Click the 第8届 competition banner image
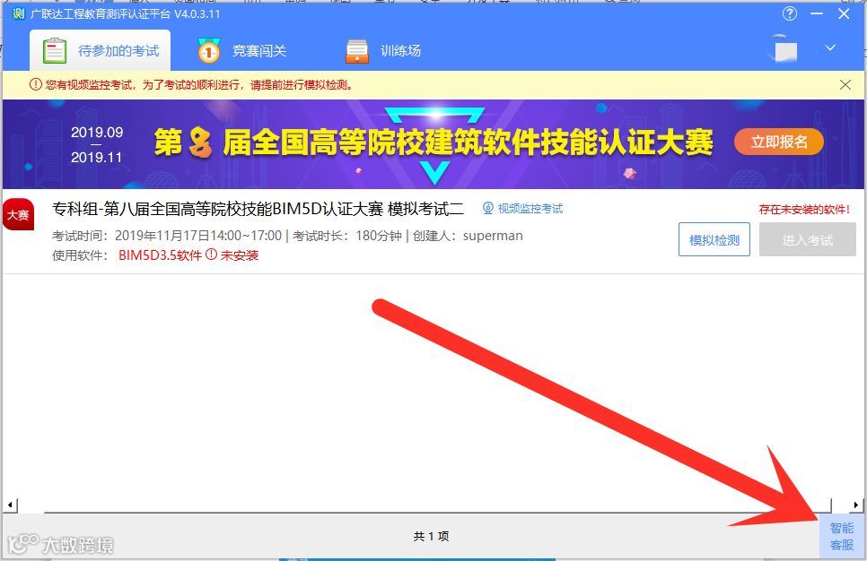The width and height of the screenshot is (867, 561). click(433, 144)
